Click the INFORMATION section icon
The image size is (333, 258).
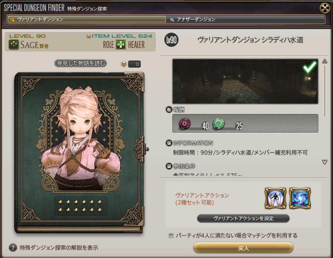point(169,143)
